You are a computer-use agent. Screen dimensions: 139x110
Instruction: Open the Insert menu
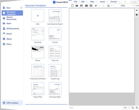[x=102, y=2]
